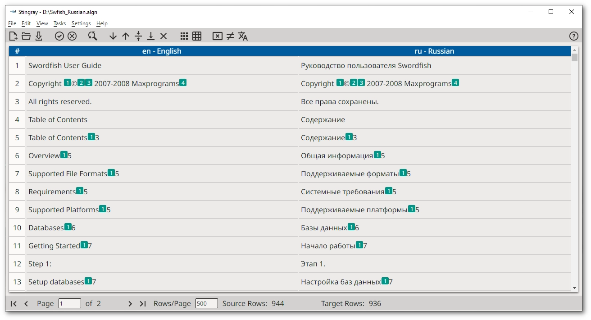Click the 'ru - Russian' column header
Screen dimensions: 591x320
tap(434, 51)
